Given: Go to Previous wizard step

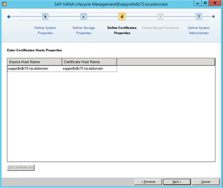Looking at the screenshot, I should 148,182.
